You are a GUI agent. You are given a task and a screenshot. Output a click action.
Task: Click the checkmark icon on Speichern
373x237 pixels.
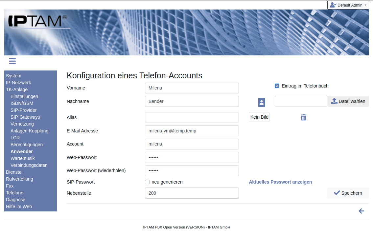pyautogui.click(x=337, y=193)
